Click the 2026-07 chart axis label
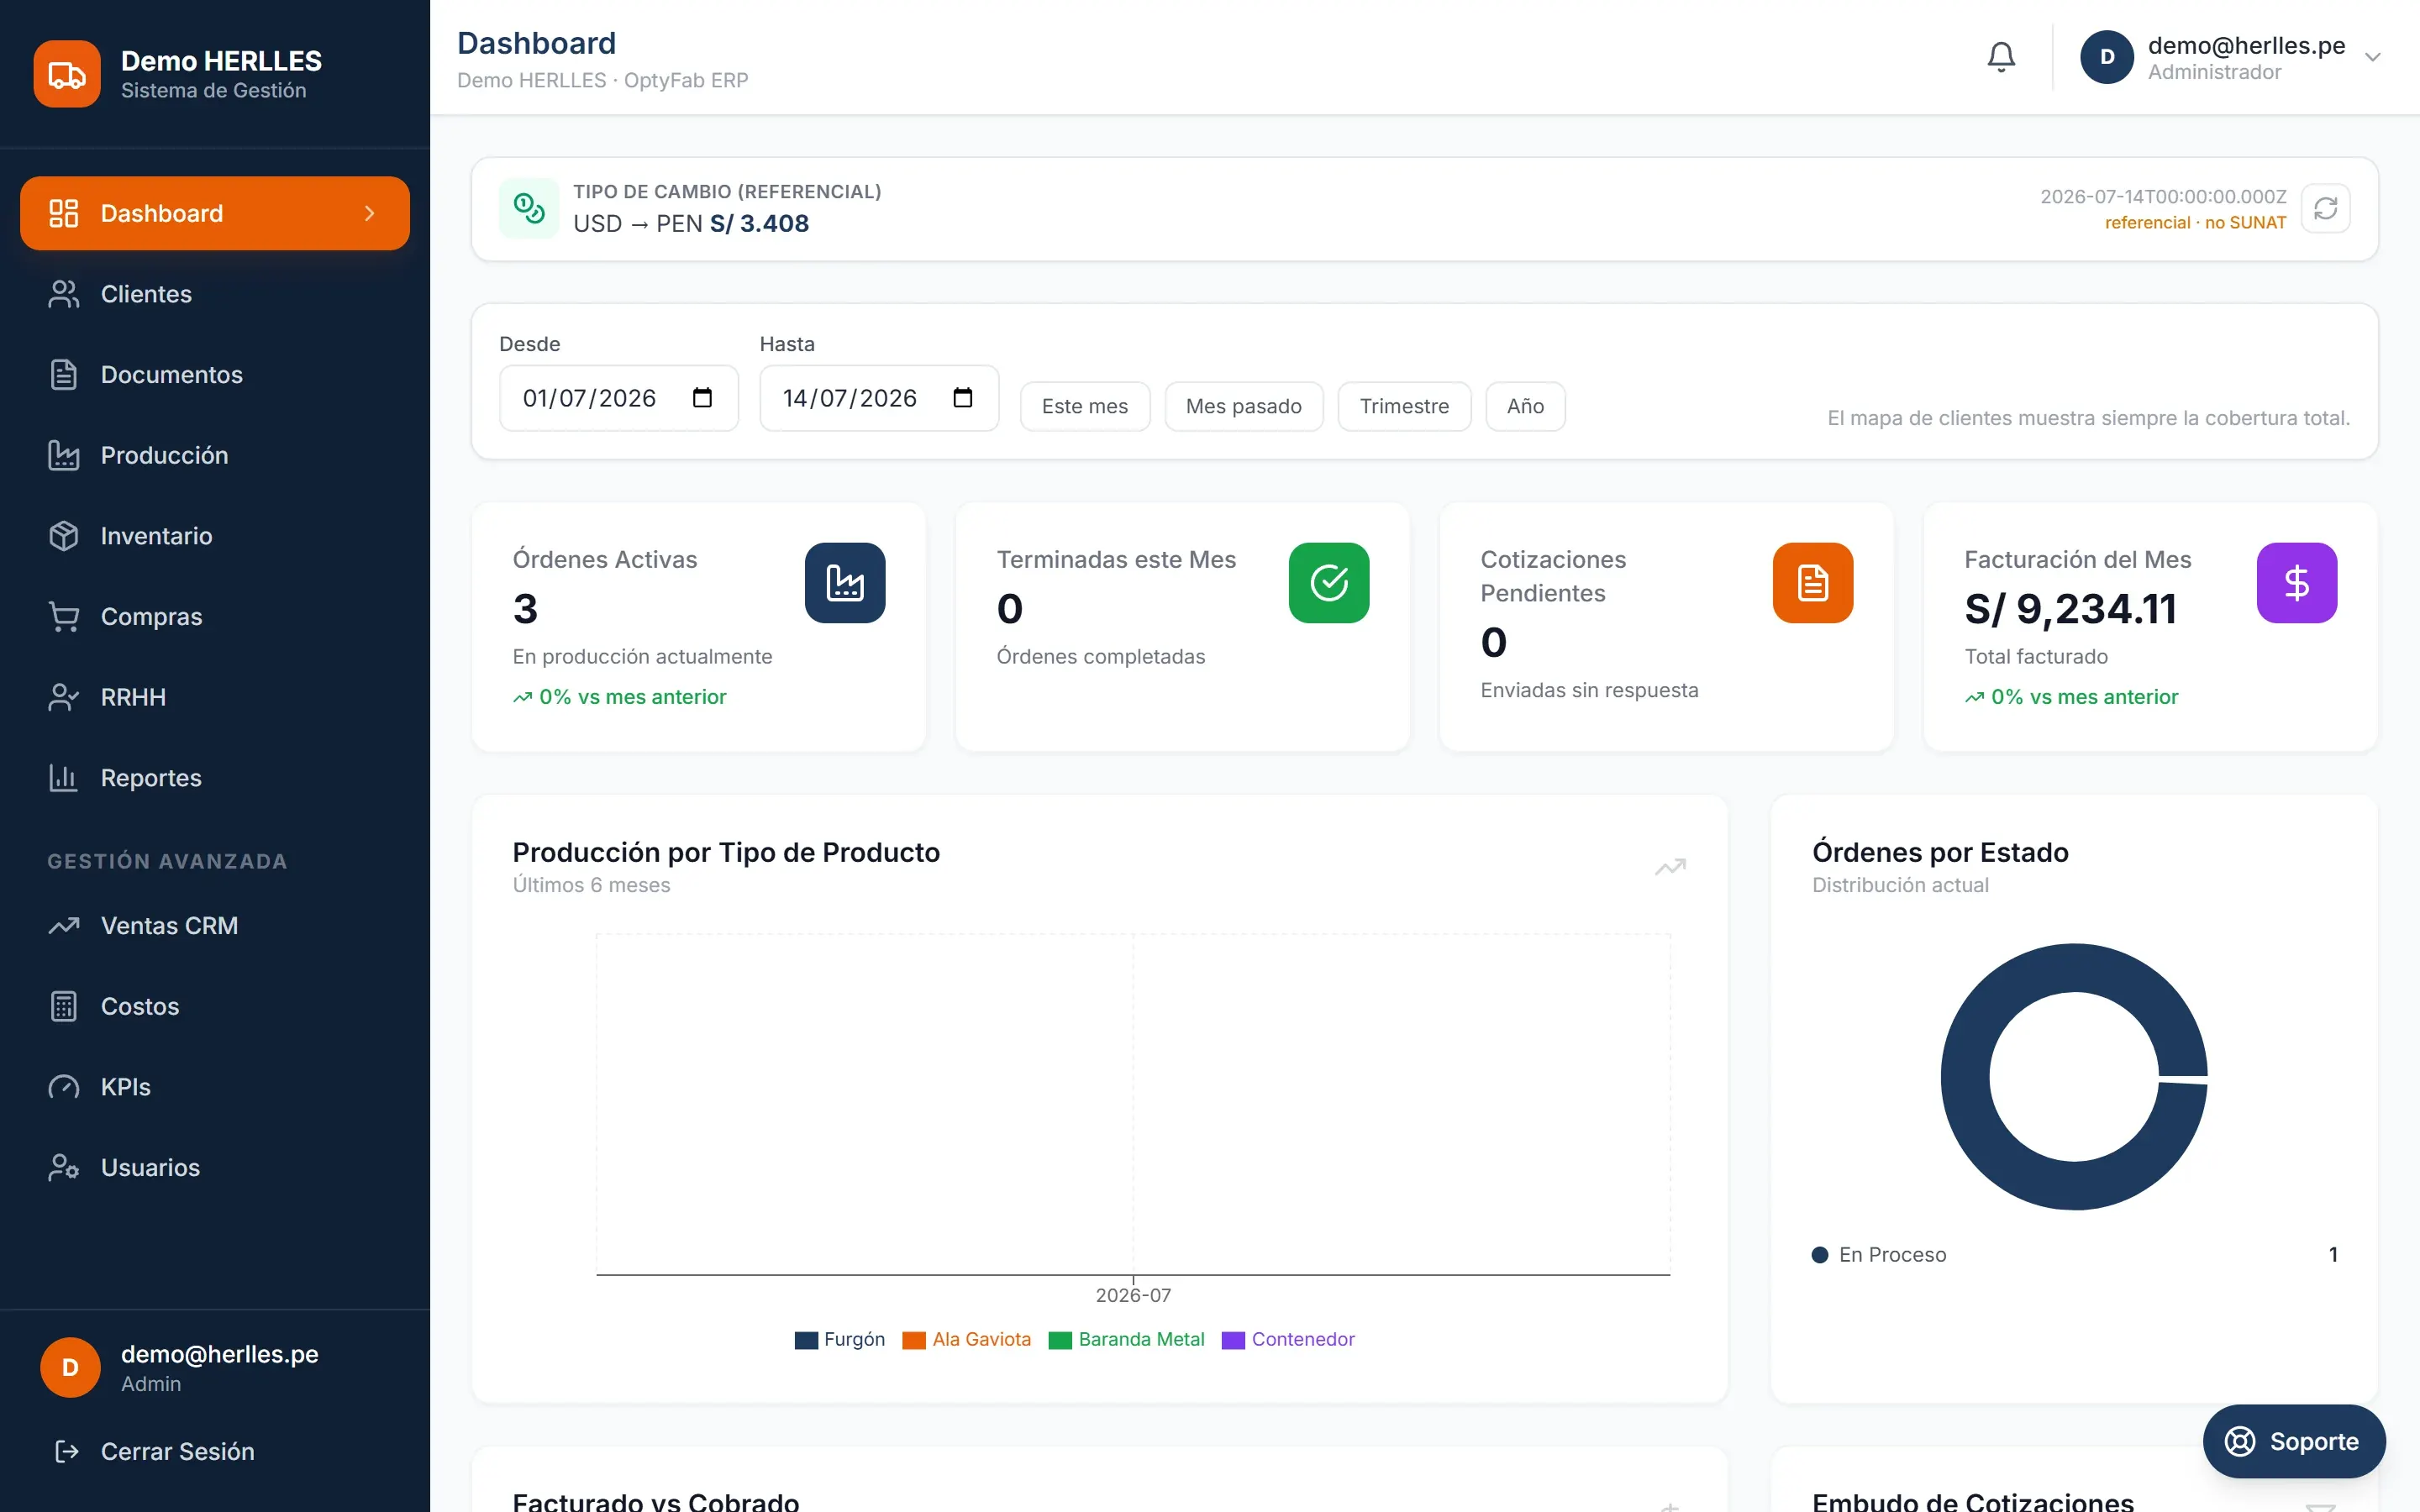The width and height of the screenshot is (2420, 1512). pos(1133,1295)
